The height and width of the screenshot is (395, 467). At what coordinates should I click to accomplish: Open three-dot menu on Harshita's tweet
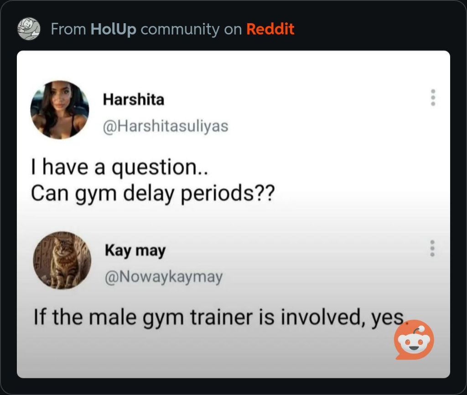433,97
